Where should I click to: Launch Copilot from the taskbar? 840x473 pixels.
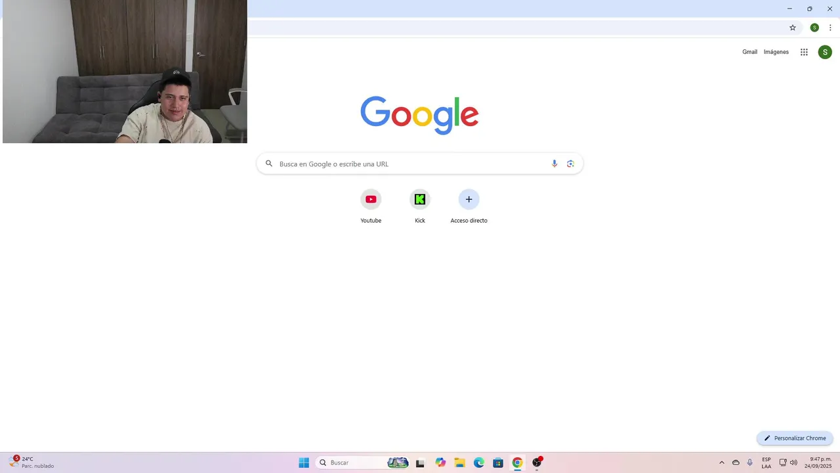(440, 462)
